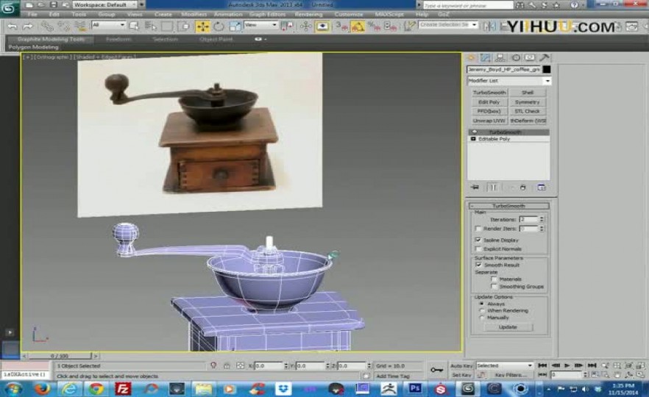Image resolution: width=649 pixels, height=397 pixels.
Task: Select the Always update option
Action: tap(481, 304)
